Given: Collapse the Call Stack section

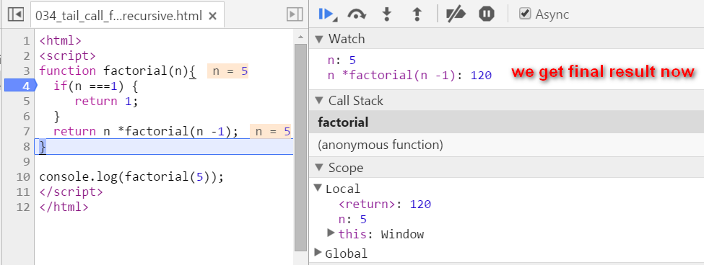Looking at the screenshot, I should point(319,101).
